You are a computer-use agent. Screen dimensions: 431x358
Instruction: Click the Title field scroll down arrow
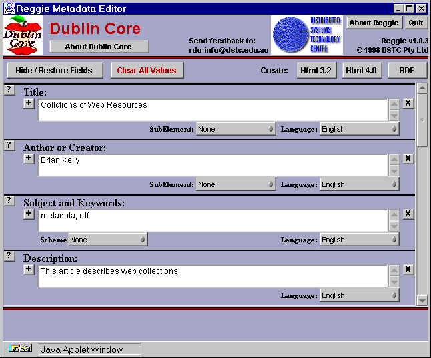tap(394, 116)
